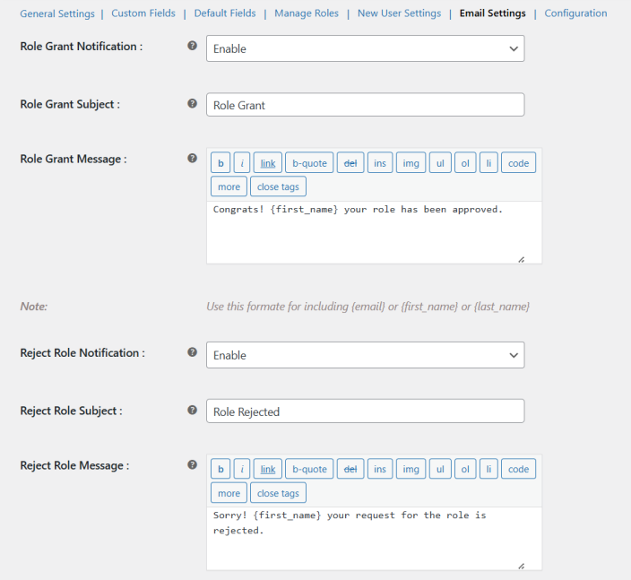Click ul button in Reject Role Message editor

[440, 469]
